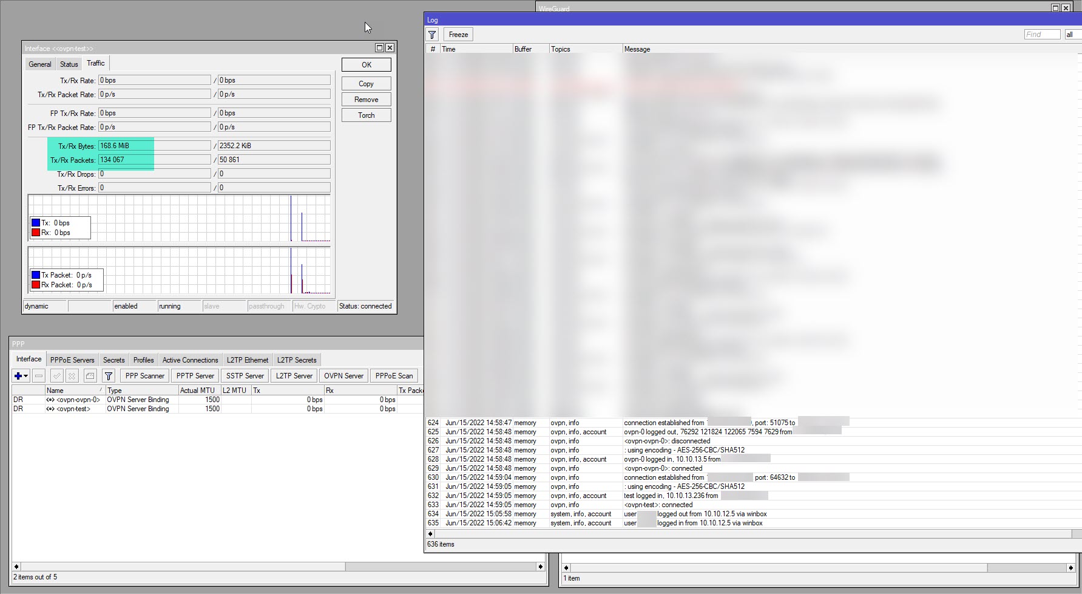Click the WireGuard window left scroll arrow

[566, 568]
